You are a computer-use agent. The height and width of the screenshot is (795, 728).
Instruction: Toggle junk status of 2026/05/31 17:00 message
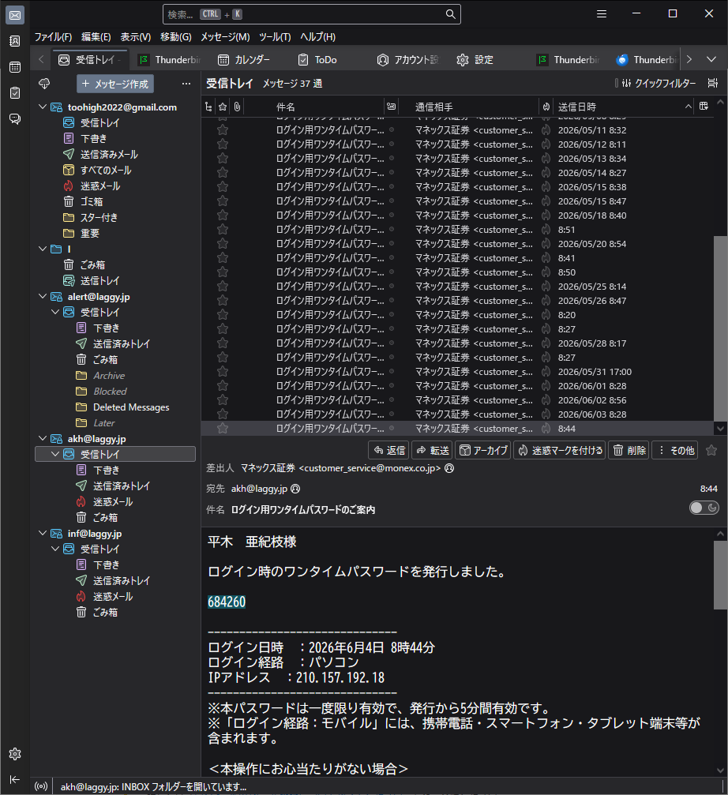pyautogui.click(x=546, y=372)
